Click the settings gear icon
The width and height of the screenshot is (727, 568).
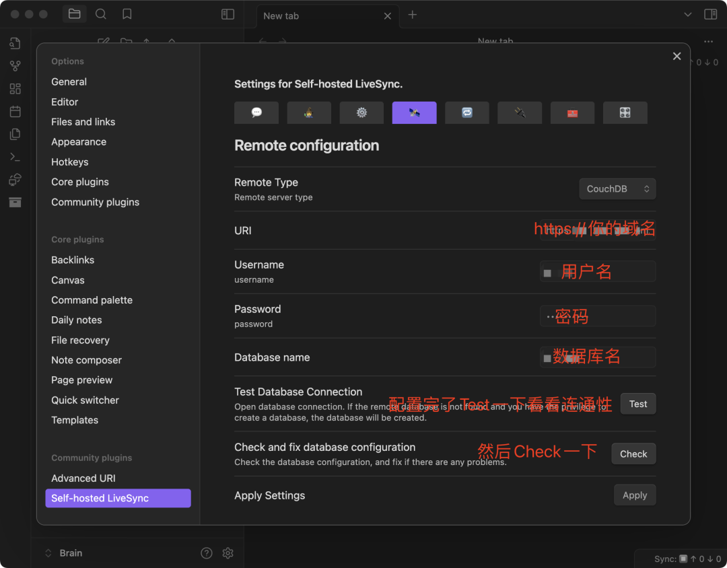[x=228, y=553]
